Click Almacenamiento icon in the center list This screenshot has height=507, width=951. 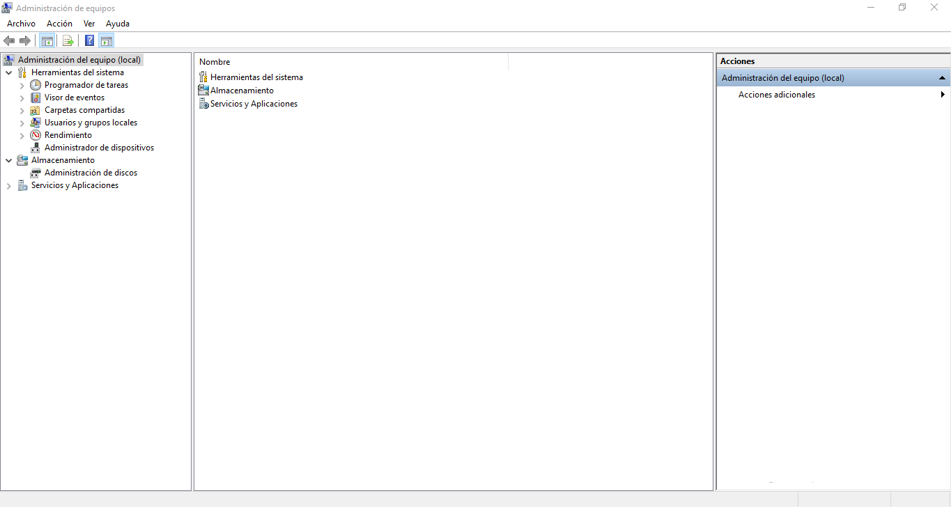pyautogui.click(x=203, y=91)
